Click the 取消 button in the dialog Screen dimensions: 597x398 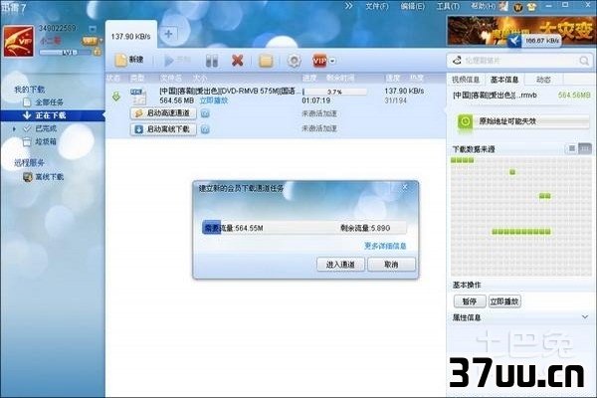click(x=391, y=265)
